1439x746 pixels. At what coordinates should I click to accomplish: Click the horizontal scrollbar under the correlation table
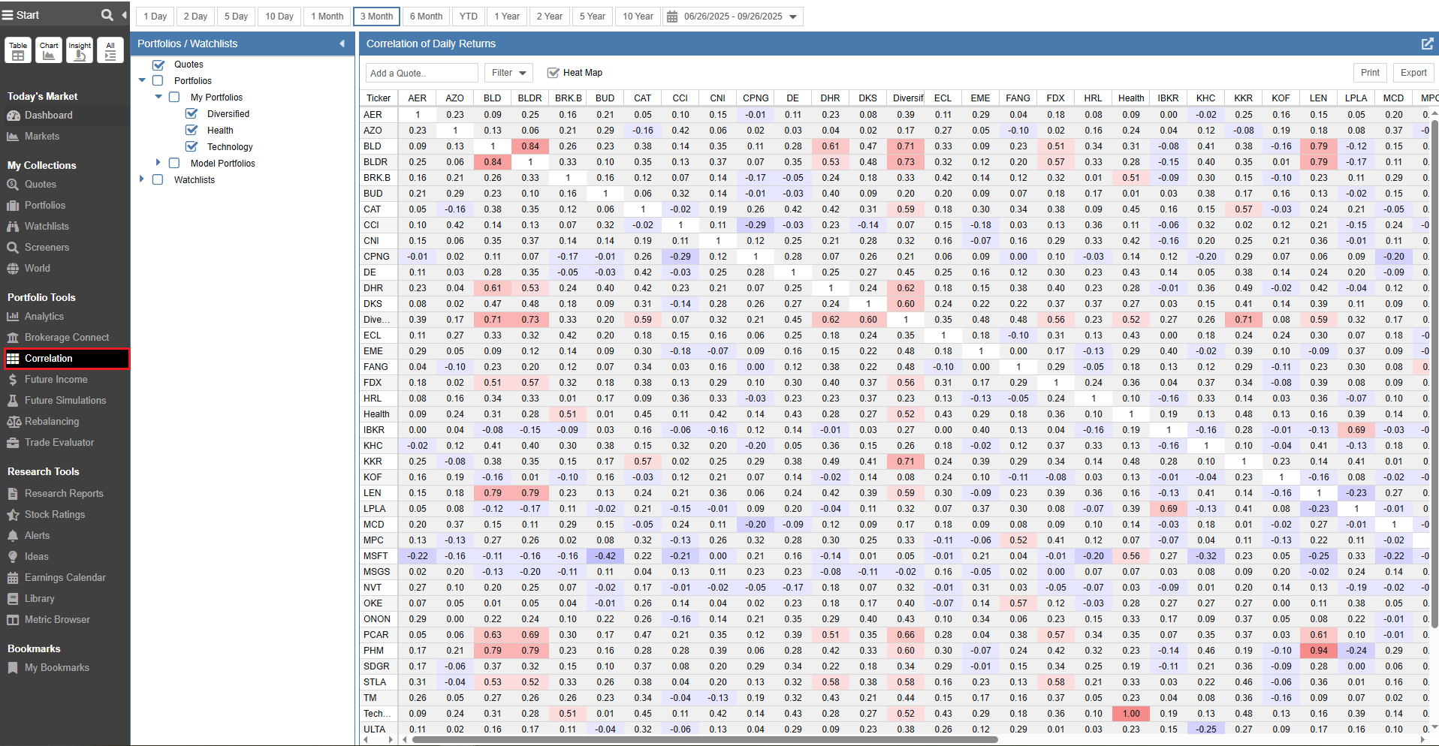click(704, 739)
